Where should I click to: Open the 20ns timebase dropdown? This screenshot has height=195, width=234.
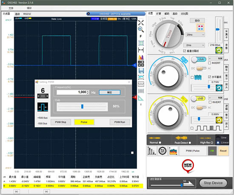point(195,34)
